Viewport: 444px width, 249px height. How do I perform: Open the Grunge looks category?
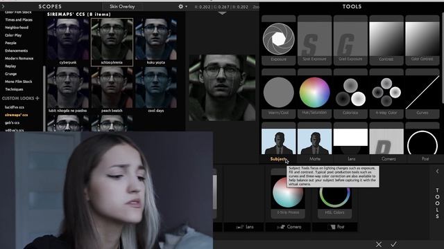point(11,74)
